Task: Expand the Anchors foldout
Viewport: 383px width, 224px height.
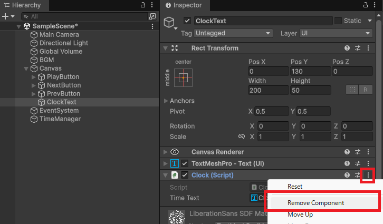Action: point(167,101)
